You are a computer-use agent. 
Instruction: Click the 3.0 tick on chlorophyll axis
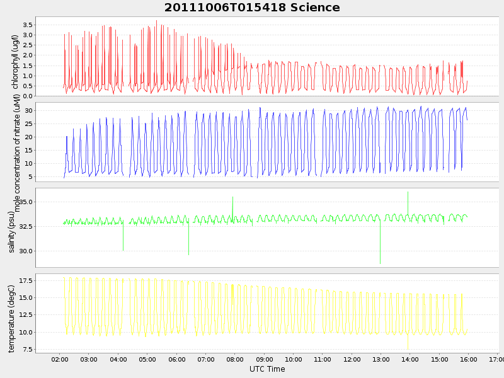tap(27, 35)
